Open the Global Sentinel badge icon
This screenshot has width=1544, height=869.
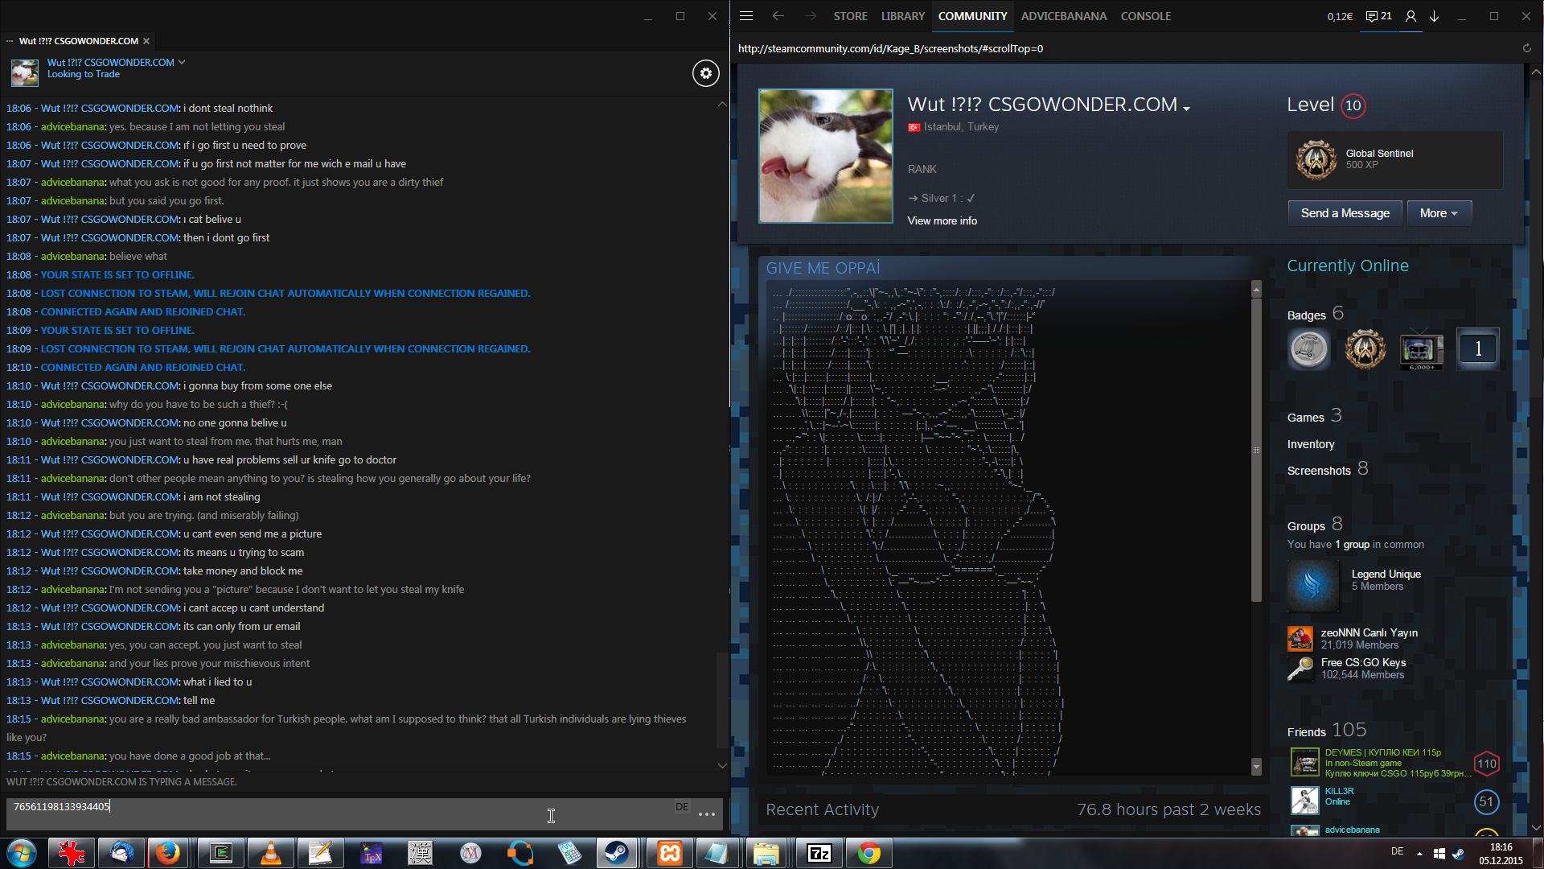tap(1316, 159)
